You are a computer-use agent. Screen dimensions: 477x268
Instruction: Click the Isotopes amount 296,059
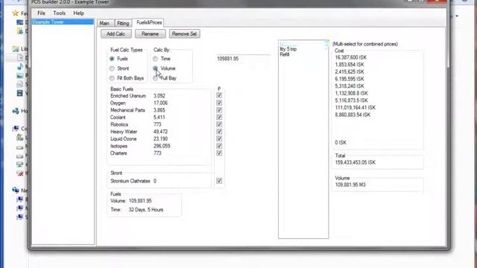coord(162,146)
